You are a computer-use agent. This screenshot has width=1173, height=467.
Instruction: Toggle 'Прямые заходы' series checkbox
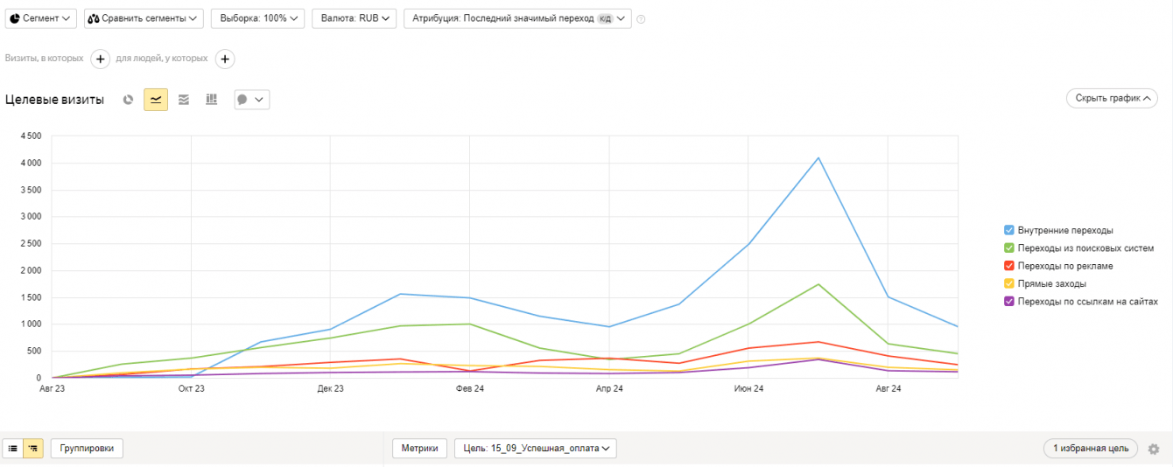click(x=1009, y=283)
